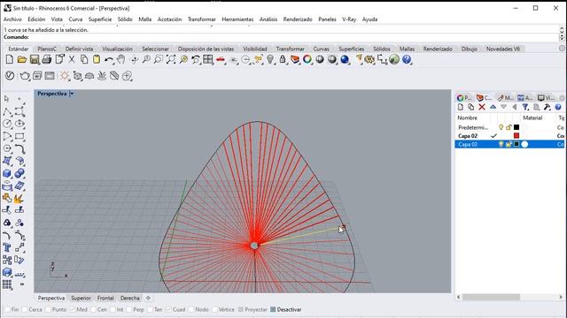Toggle the Cerca object snap checkbox

(x=25, y=309)
